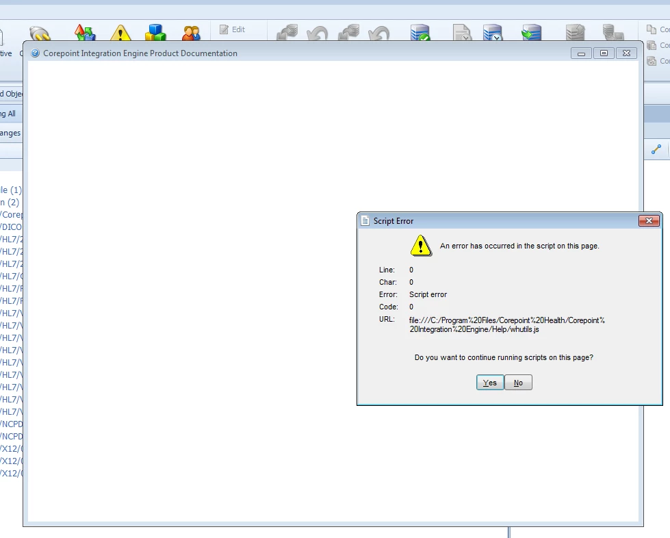Select the '(2)' tree row on the left
670x538 pixels.
pyautogui.click(x=10, y=202)
